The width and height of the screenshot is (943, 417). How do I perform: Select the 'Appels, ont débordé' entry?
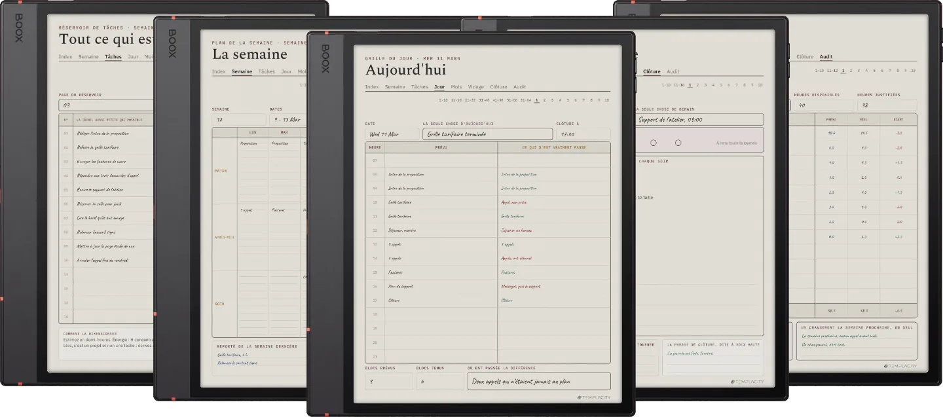(x=554, y=258)
